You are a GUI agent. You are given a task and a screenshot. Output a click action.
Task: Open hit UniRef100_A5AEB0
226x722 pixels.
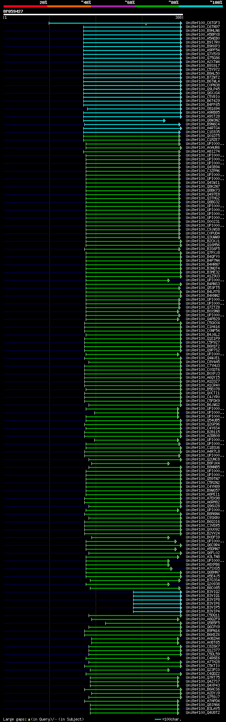[x=203, y=39]
